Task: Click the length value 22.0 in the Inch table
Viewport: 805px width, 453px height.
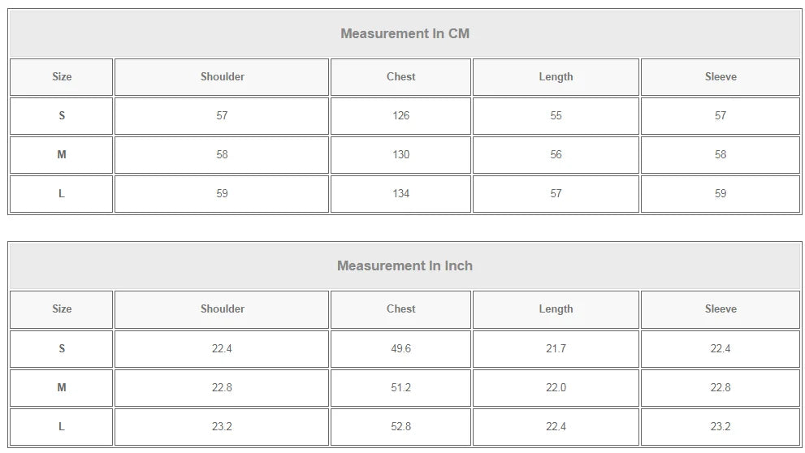Action: click(556, 387)
